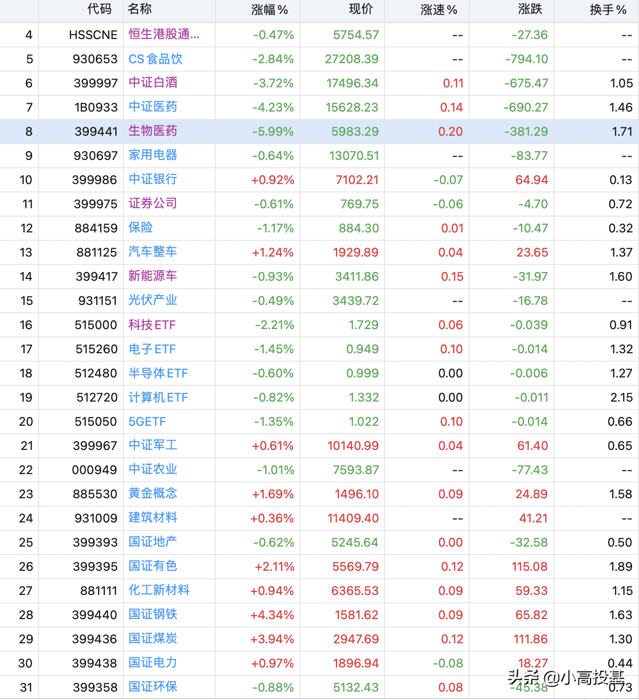Open the 黄金概念 sector link
The image size is (639, 700).
pyautogui.click(x=153, y=494)
